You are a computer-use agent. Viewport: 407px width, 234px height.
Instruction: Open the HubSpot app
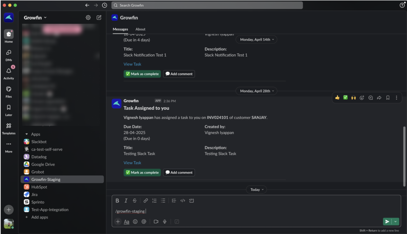tap(62, 187)
